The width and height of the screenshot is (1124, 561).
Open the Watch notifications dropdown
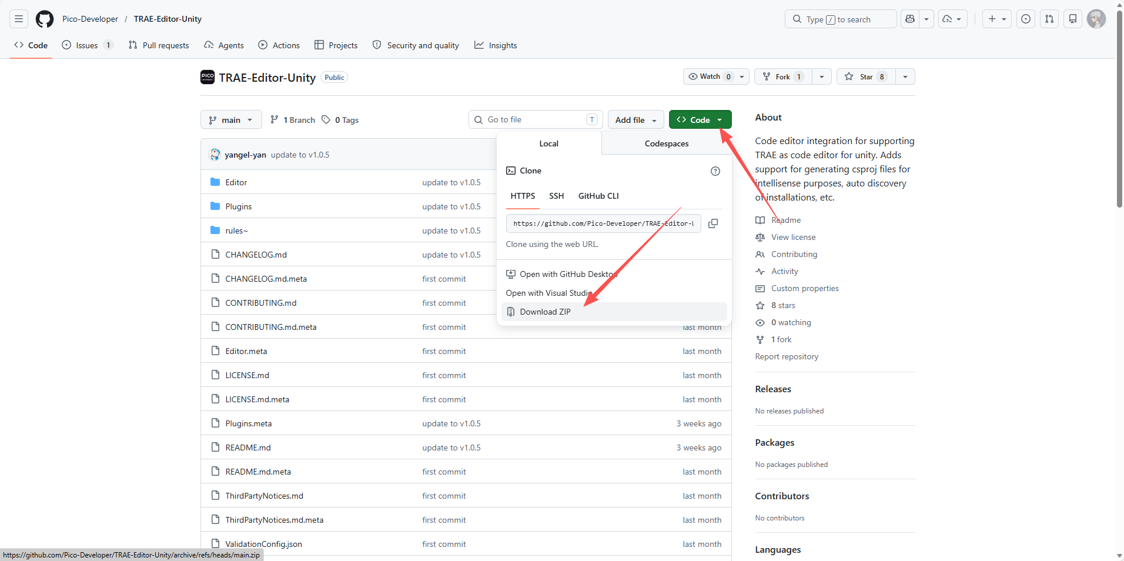(716, 76)
